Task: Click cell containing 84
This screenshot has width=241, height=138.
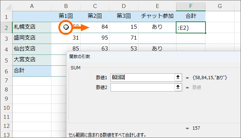Action: pos(95,27)
